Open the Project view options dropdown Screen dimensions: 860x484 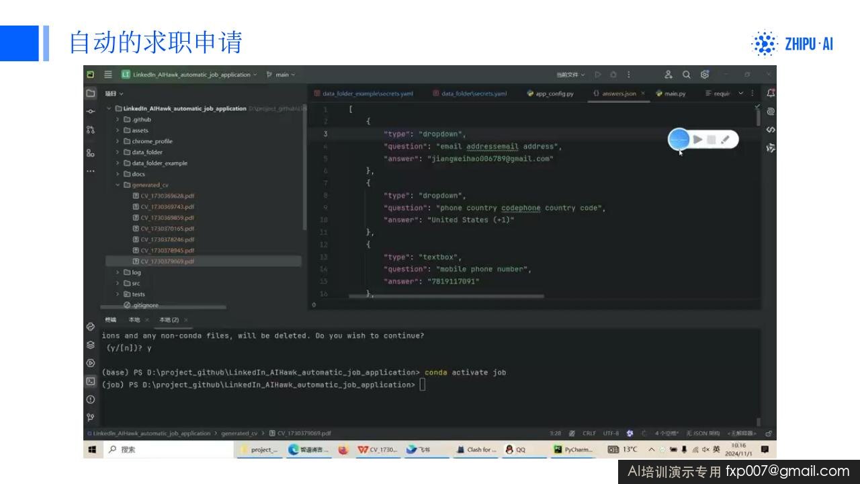tap(114, 93)
